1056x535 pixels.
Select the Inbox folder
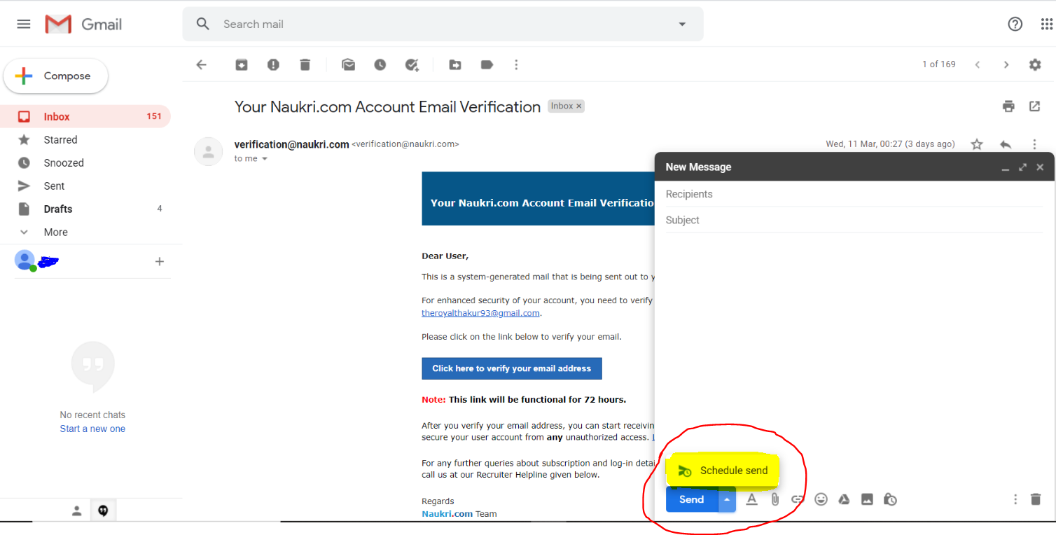(x=85, y=116)
